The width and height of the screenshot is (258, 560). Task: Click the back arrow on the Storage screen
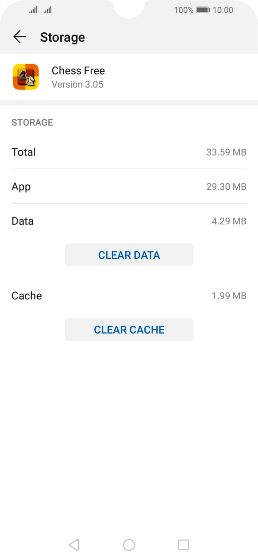pos(20,37)
